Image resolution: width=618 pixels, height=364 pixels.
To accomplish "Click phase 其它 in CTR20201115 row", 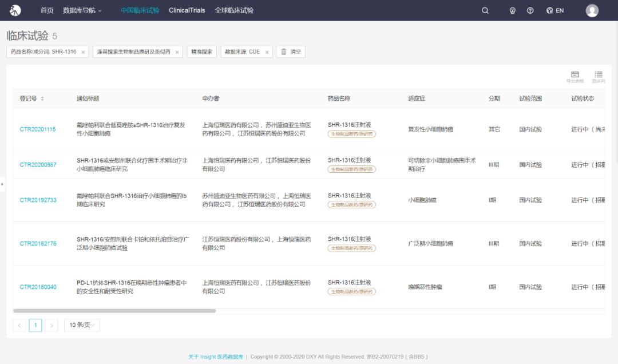I will [494, 129].
